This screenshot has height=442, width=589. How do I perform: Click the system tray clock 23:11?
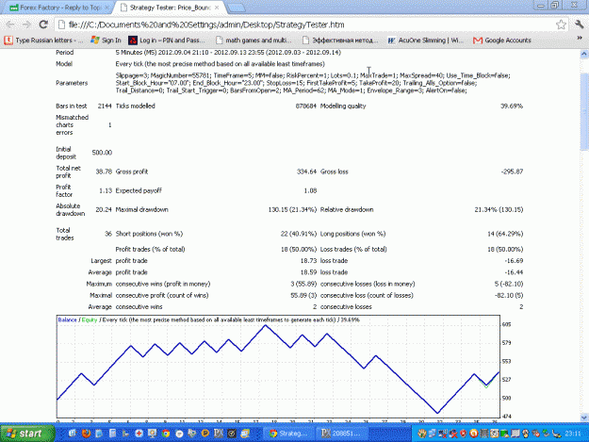tap(573, 434)
